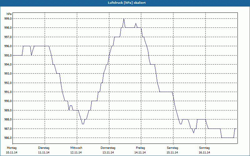
Task: Click the 'Montag' day label
Action: [12, 148]
